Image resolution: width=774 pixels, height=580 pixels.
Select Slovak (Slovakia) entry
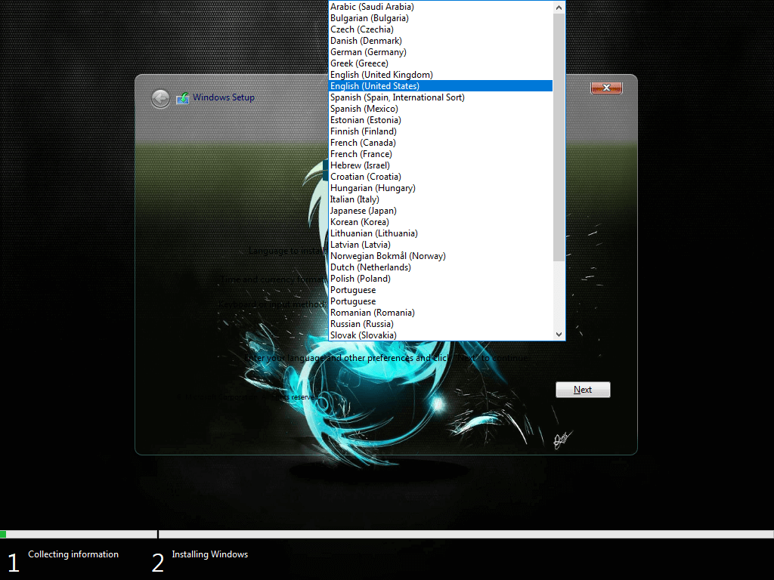pos(441,336)
